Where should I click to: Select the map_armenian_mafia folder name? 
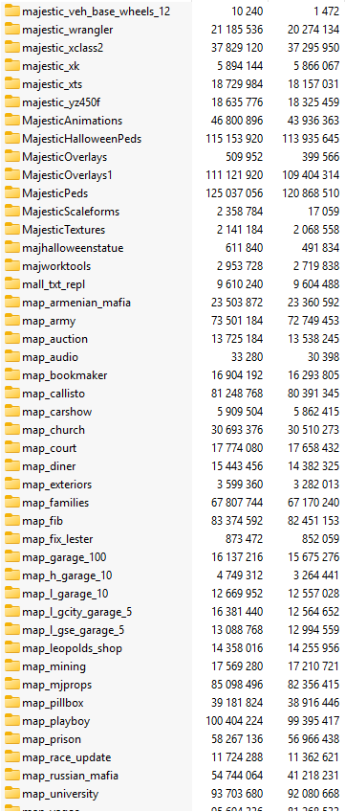click(76, 303)
